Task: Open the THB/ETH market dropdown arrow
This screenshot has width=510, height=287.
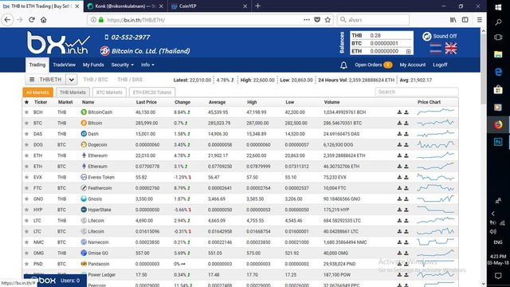Action: coord(71,80)
